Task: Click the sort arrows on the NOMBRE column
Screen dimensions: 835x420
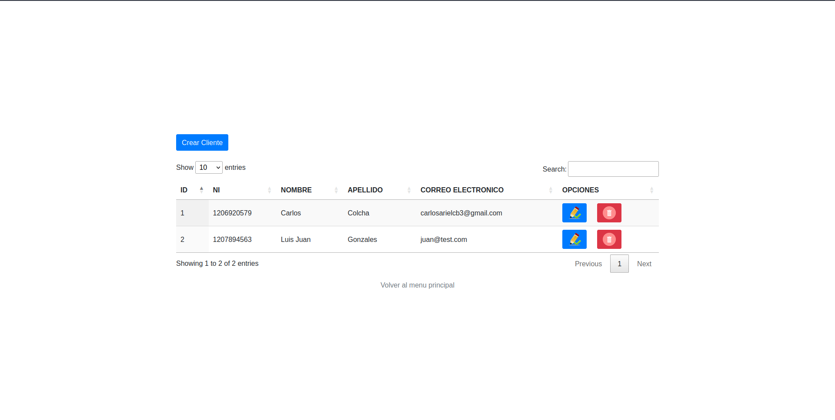Action: (336, 190)
